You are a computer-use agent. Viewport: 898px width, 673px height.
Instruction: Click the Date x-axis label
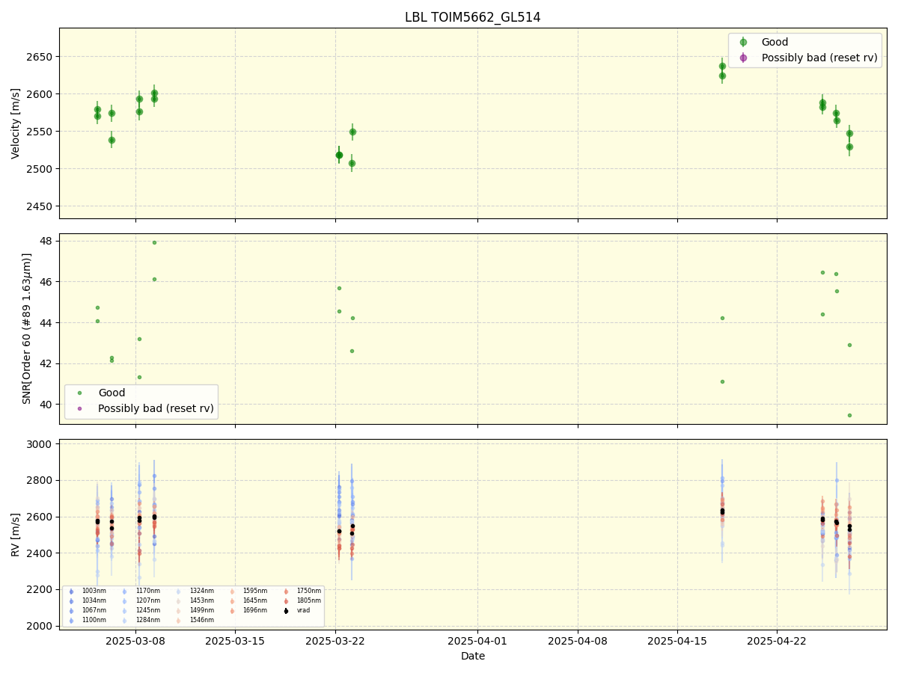pyautogui.click(x=473, y=656)
